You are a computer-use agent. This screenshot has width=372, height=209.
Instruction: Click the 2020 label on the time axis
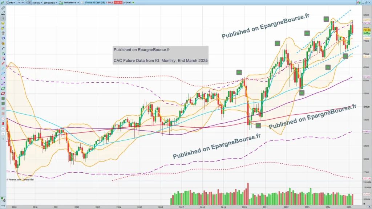[x=244, y=207]
